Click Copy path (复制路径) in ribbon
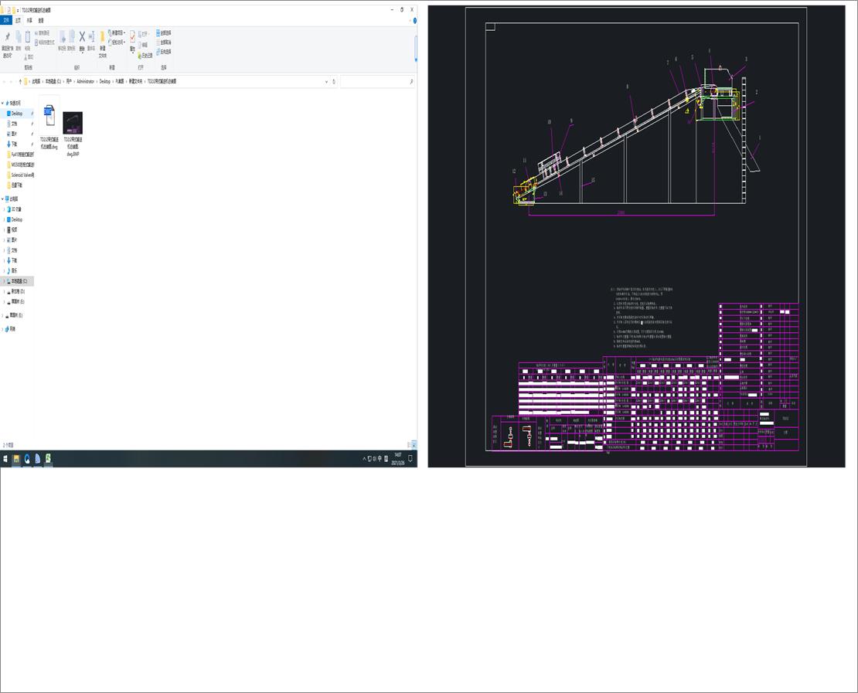 tap(43, 33)
